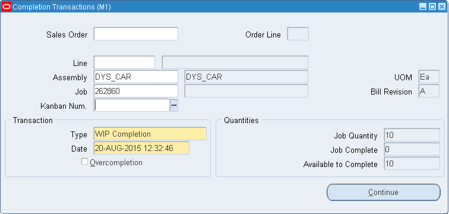Click the Job Quantity field
Image resolution: width=449 pixels, height=214 pixels.
tap(412, 135)
